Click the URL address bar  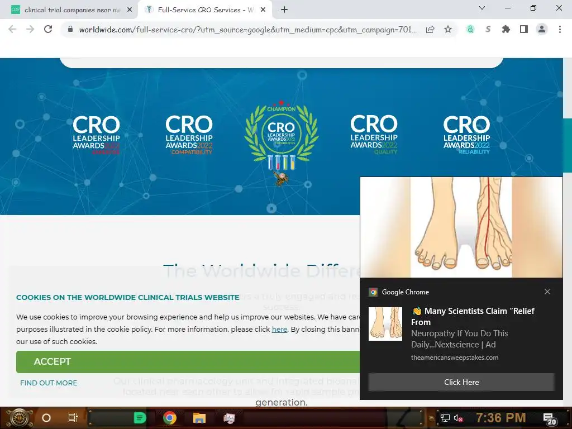pyautogui.click(x=247, y=30)
